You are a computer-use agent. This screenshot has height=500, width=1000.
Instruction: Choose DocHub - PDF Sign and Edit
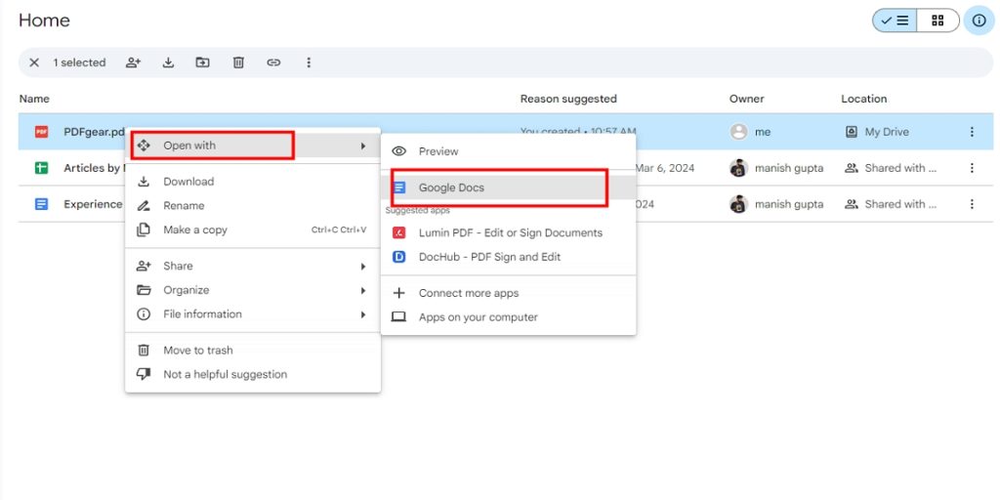pos(508,257)
